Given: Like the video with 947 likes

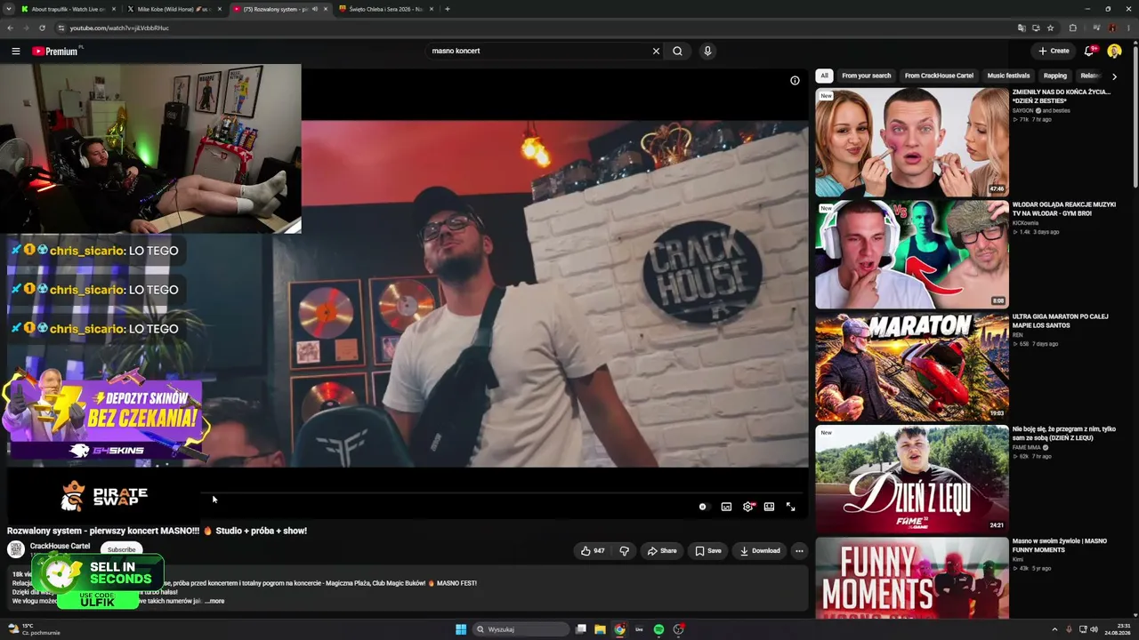Looking at the screenshot, I should click(x=593, y=551).
